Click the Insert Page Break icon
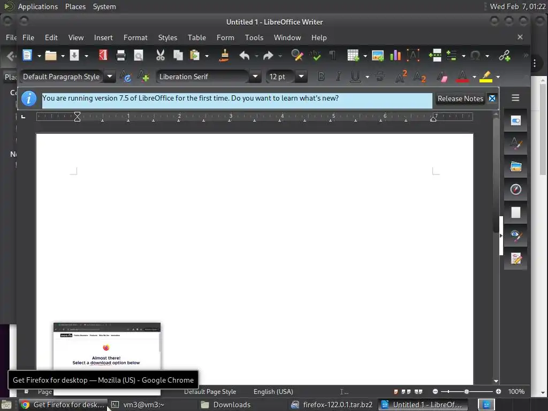Image resolution: width=548 pixels, height=411 pixels. click(x=435, y=55)
